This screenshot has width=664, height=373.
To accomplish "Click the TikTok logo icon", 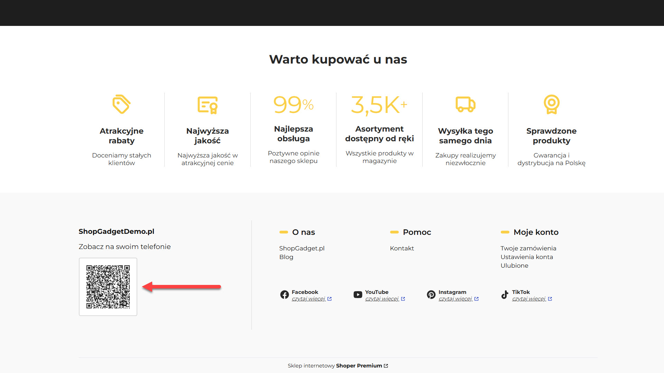I will click(505, 295).
